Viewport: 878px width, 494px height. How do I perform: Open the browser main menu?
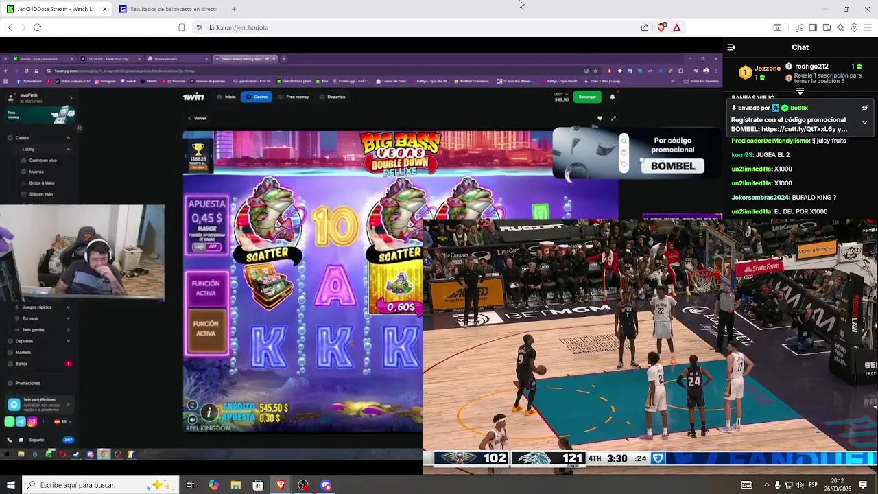[x=868, y=27]
